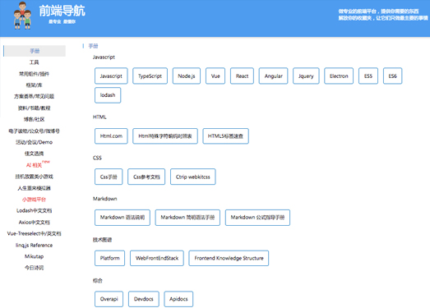
Task: Open the Node.js manual link
Action: point(187,76)
